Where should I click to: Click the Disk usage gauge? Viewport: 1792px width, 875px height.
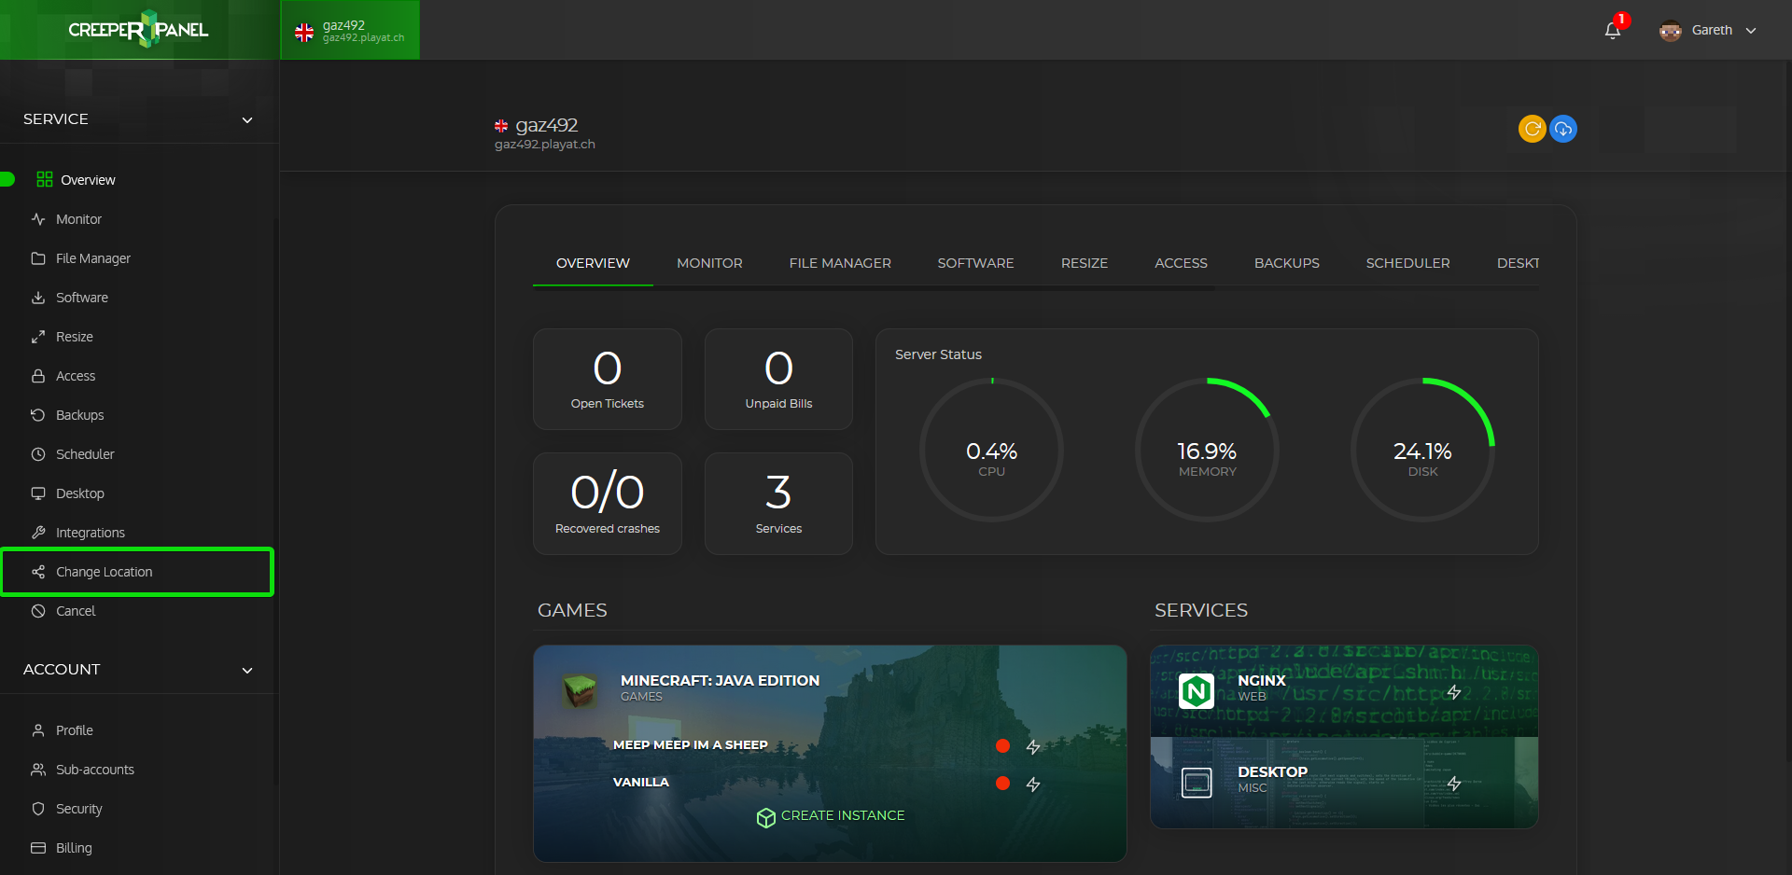1422,450
